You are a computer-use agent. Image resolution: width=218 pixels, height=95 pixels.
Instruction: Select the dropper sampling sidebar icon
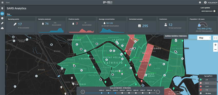pyautogui.click(x=2, y=23)
